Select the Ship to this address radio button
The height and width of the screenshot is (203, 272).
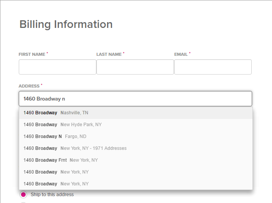(23, 195)
